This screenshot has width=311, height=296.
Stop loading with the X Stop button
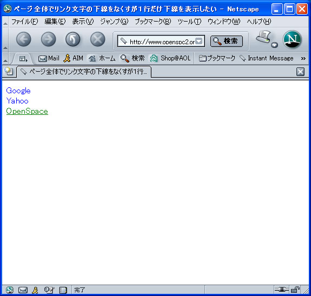pos(97,39)
